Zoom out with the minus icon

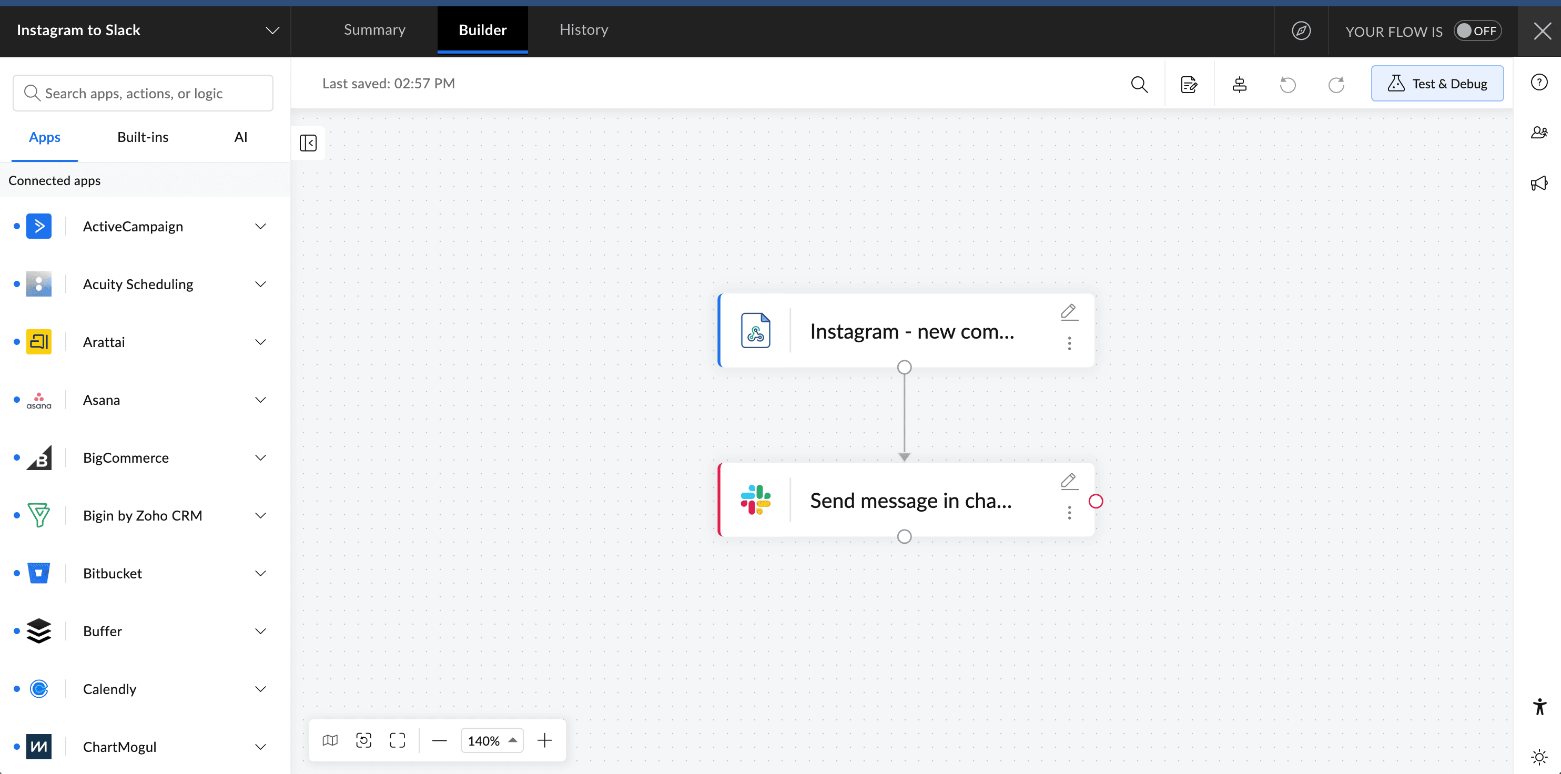click(439, 740)
